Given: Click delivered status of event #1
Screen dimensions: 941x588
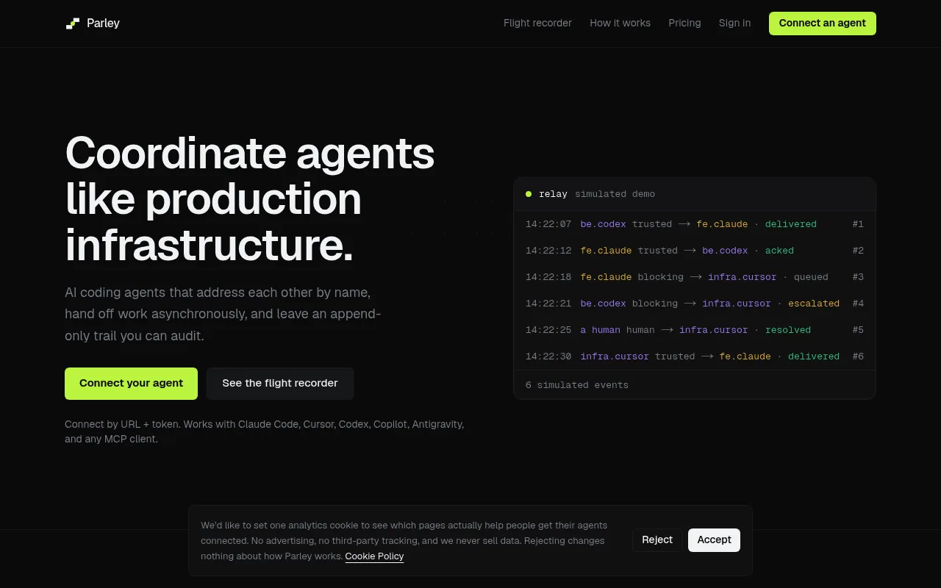Looking at the screenshot, I should pos(791,224).
